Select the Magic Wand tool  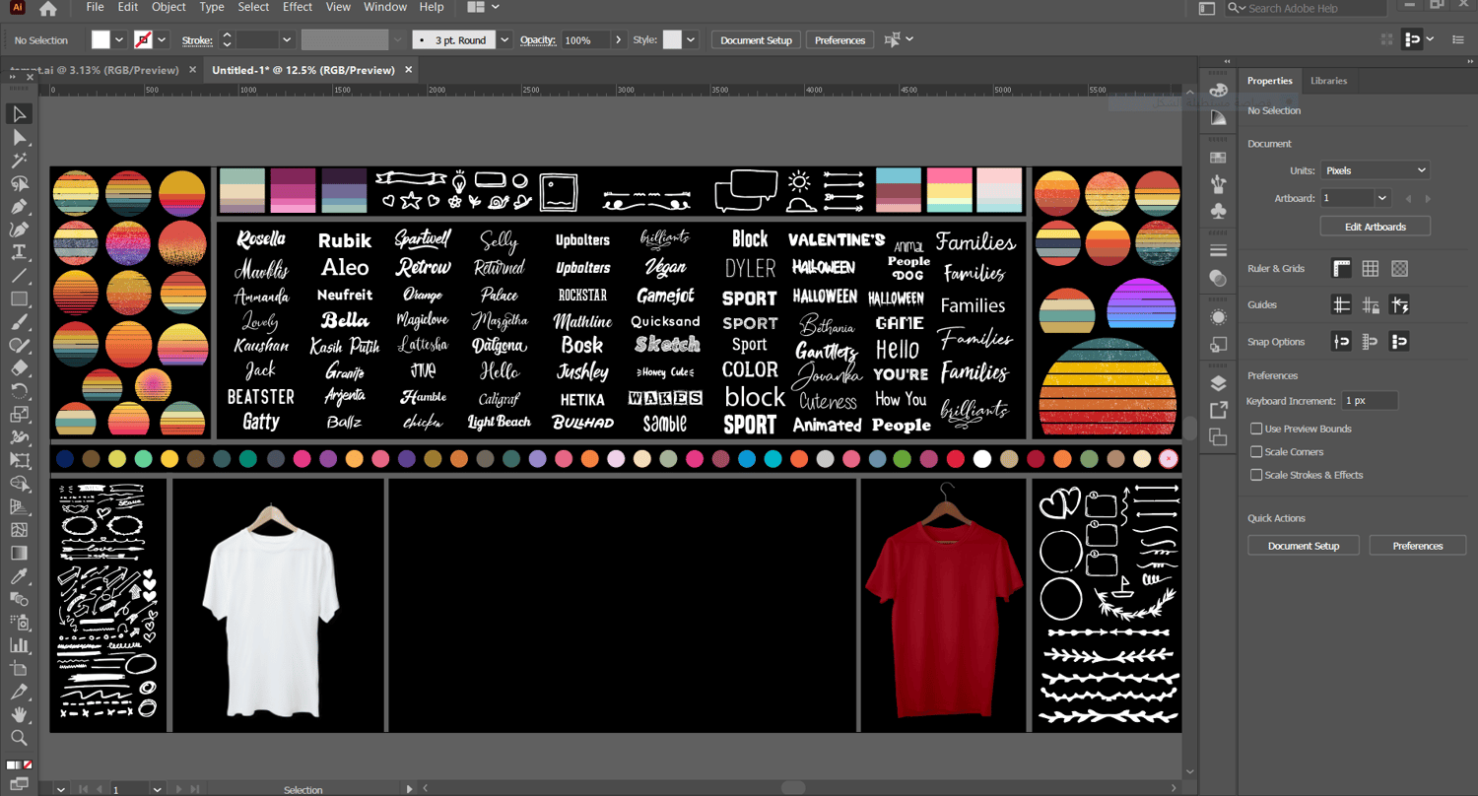click(x=19, y=161)
